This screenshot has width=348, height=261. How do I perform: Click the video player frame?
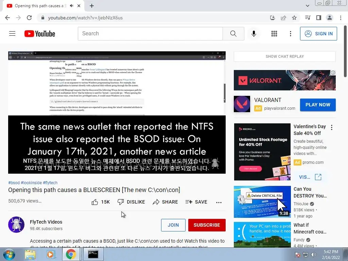coord(117,112)
